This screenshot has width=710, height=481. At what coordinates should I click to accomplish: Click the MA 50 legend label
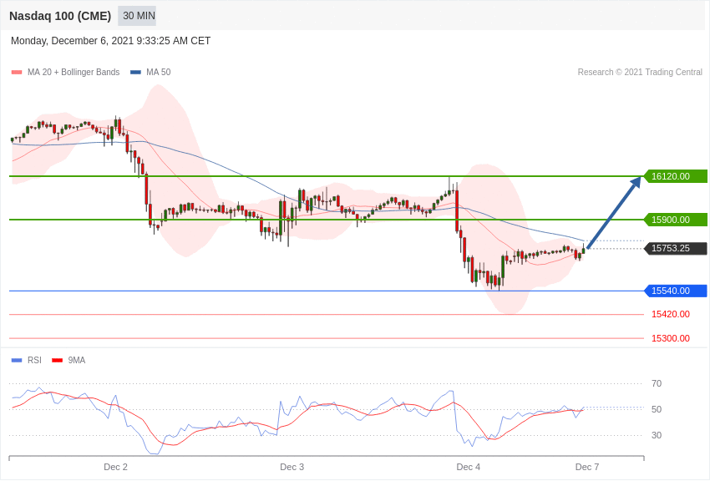(159, 72)
